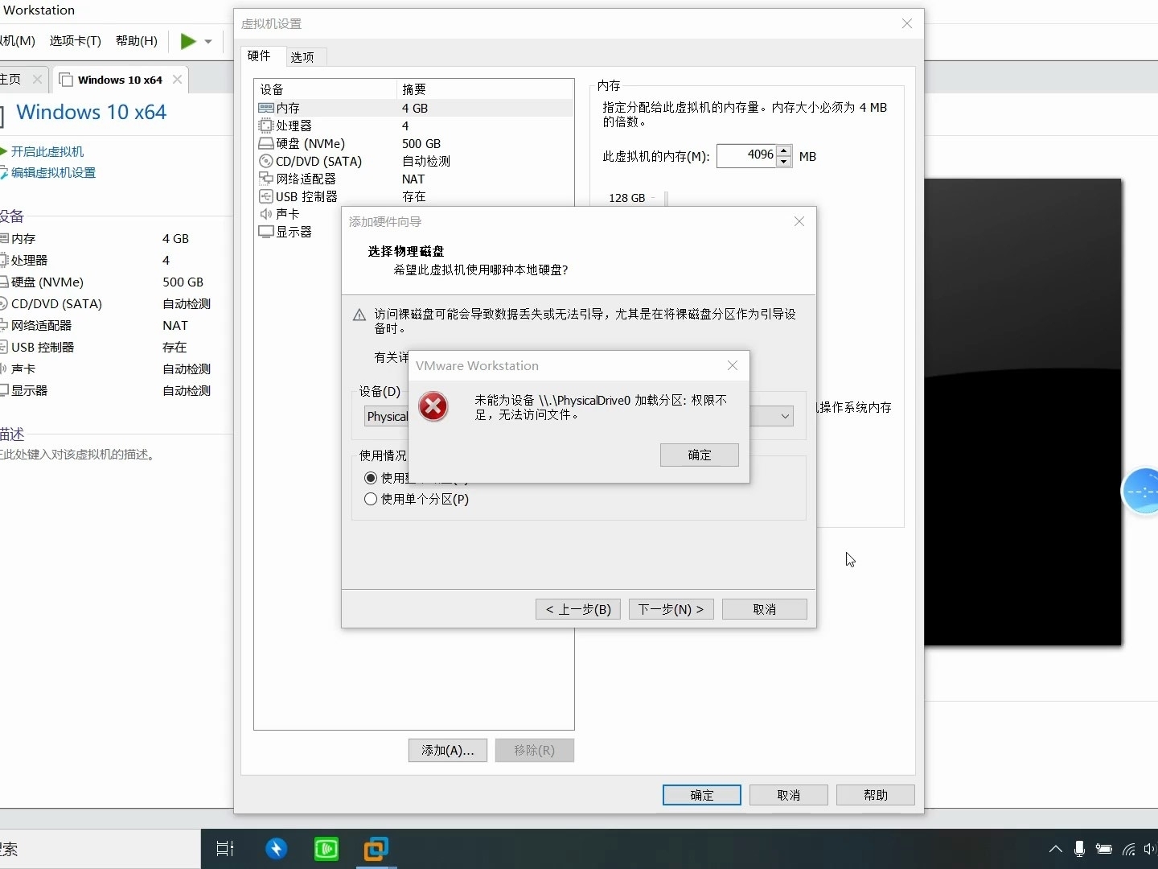The image size is (1158, 869).
Task: Click the black VM screen thumbnail
Action: click(x=1023, y=412)
